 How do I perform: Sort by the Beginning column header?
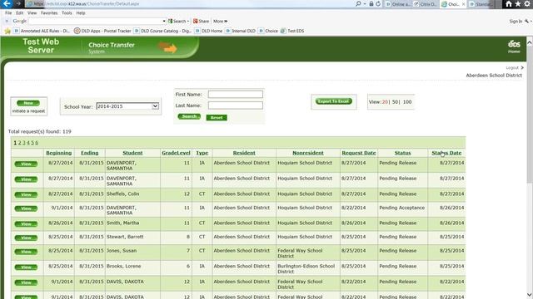(59, 153)
